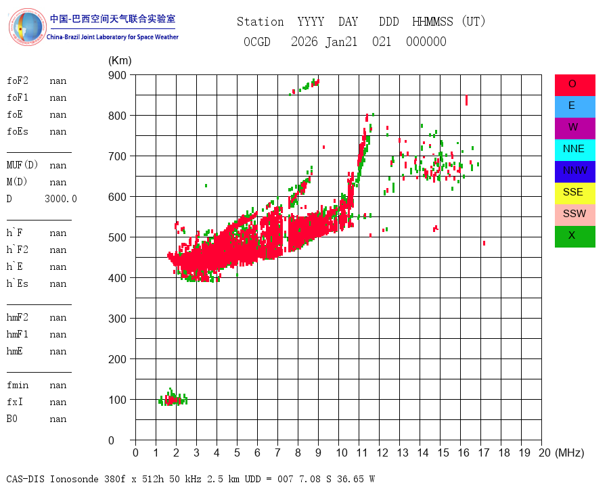This screenshot has width=609, height=487.
Task: Click the E-layer echo cluster near 100 km
Action: click(173, 398)
